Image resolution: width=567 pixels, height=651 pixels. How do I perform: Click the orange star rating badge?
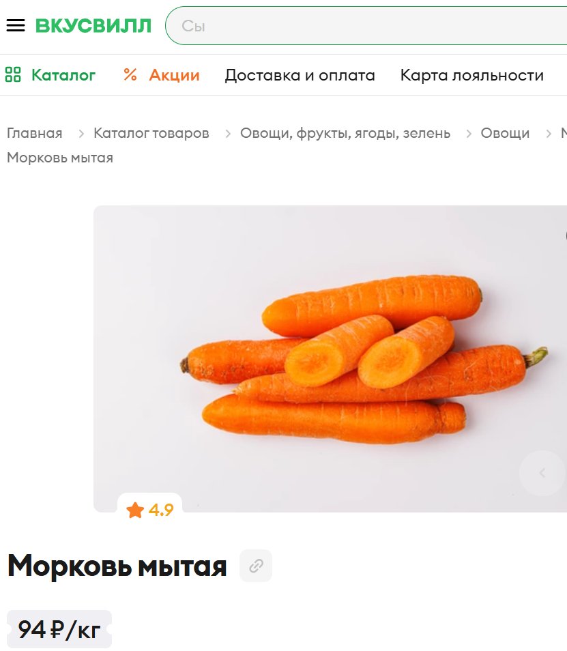[x=150, y=510]
